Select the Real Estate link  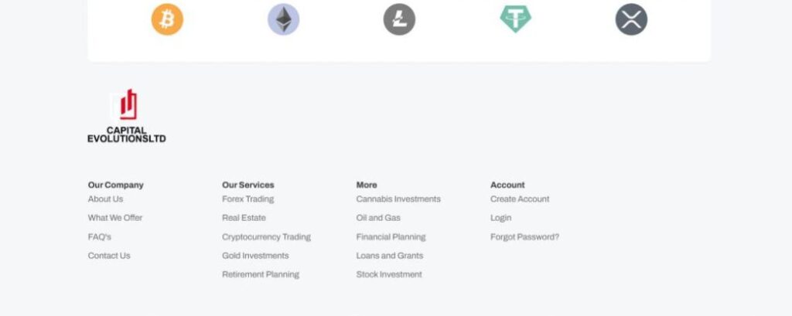click(x=244, y=218)
